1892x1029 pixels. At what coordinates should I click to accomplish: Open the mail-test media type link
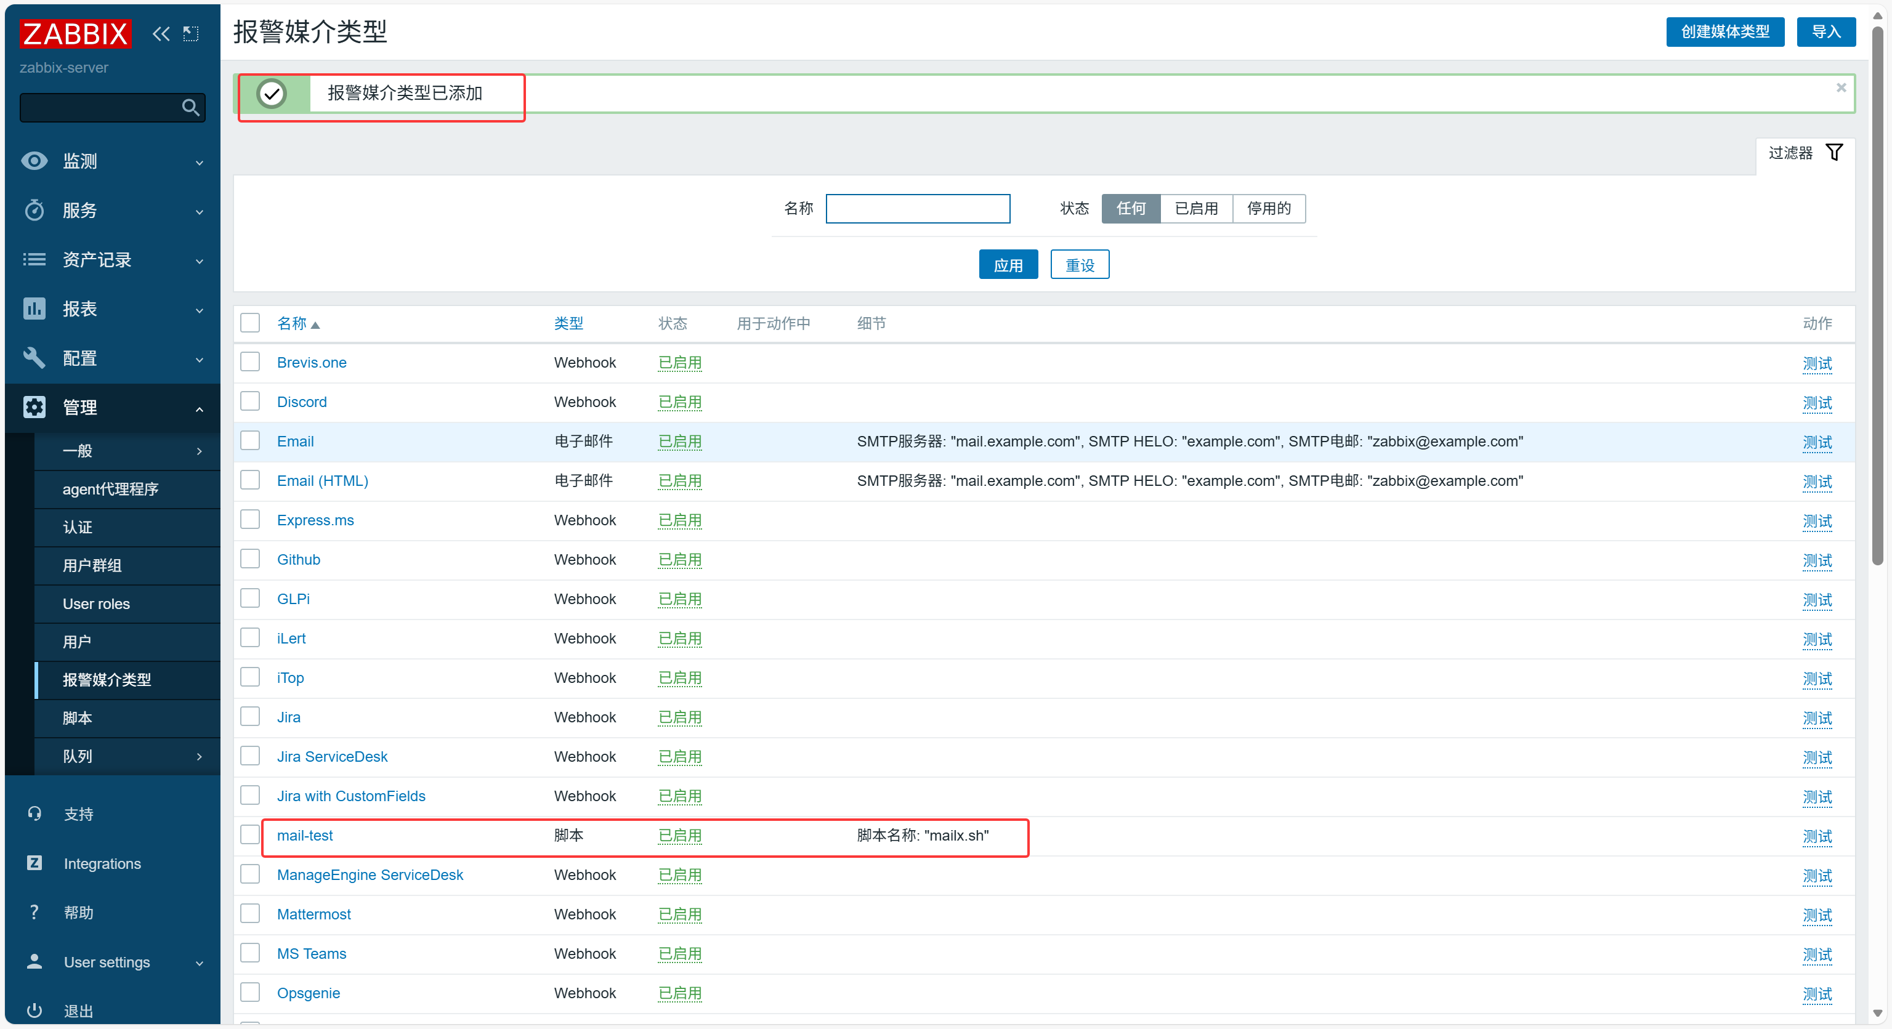point(305,835)
